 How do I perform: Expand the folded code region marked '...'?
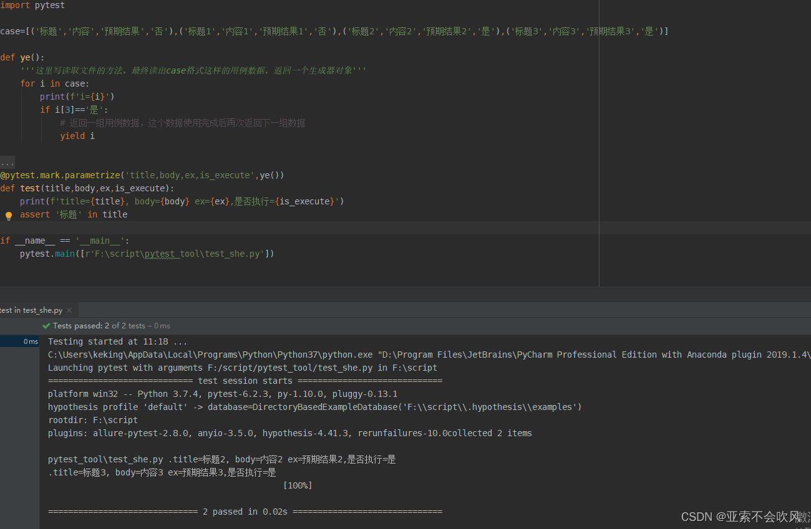tap(7, 163)
